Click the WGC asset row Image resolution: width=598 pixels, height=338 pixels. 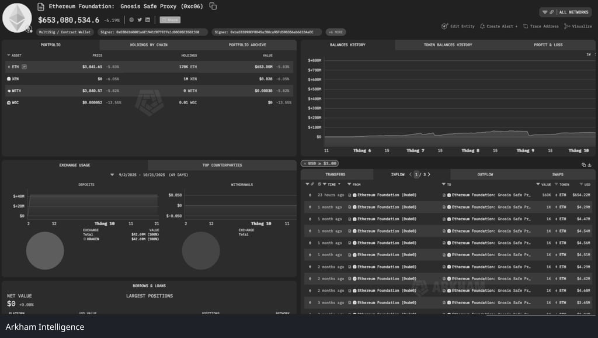tap(149, 103)
